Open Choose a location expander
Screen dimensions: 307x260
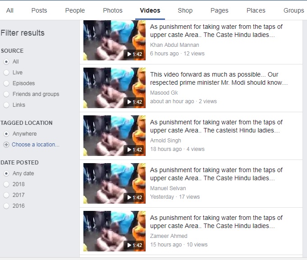click(x=36, y=145)
